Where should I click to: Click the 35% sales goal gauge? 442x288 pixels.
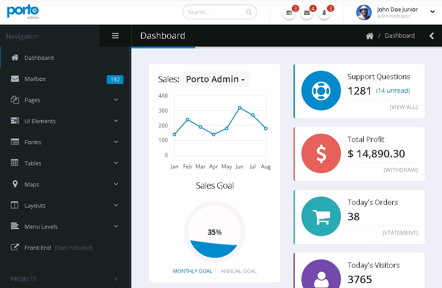(x=214, y=232)
